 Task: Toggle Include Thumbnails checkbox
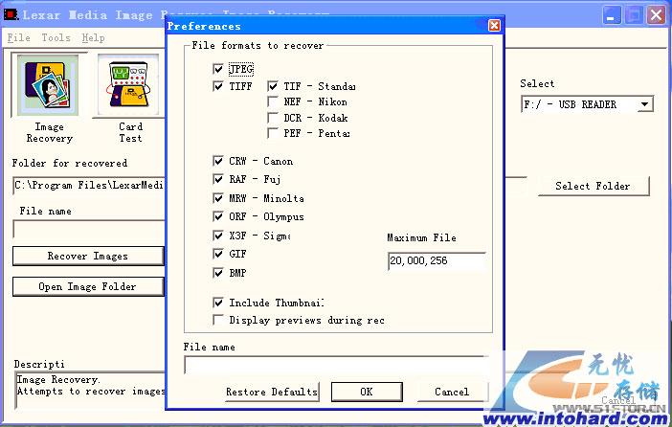218,303
